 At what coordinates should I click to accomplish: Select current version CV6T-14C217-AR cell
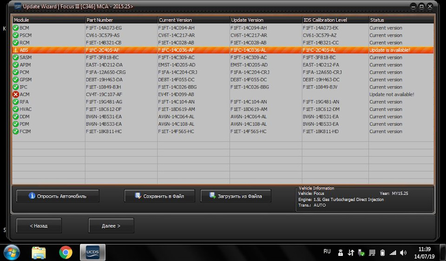pyautogui.click(x=177, y=35)
